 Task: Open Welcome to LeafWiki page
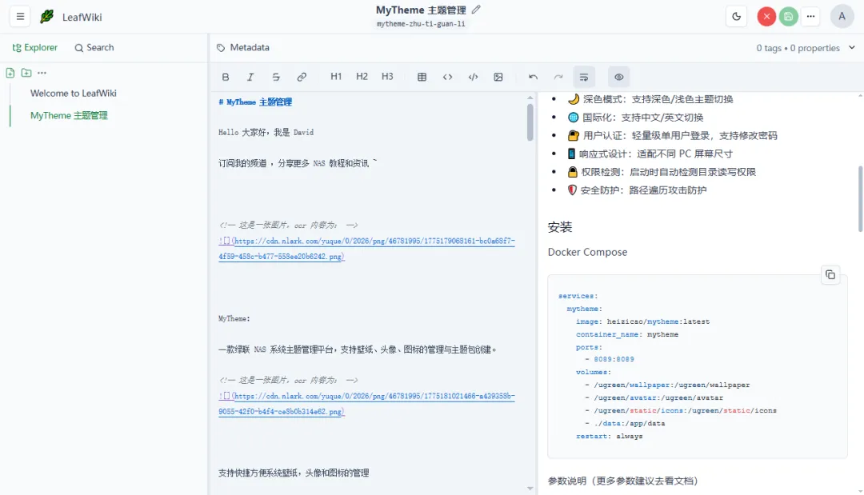[x=74, y=93]
